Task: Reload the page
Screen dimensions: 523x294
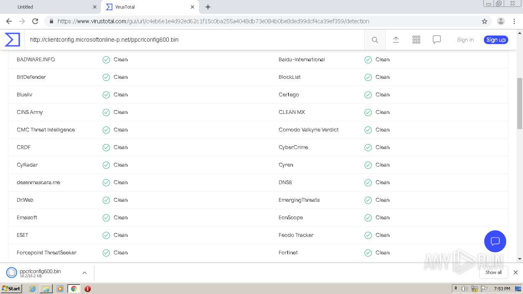Action: click(x=35, y=21)
